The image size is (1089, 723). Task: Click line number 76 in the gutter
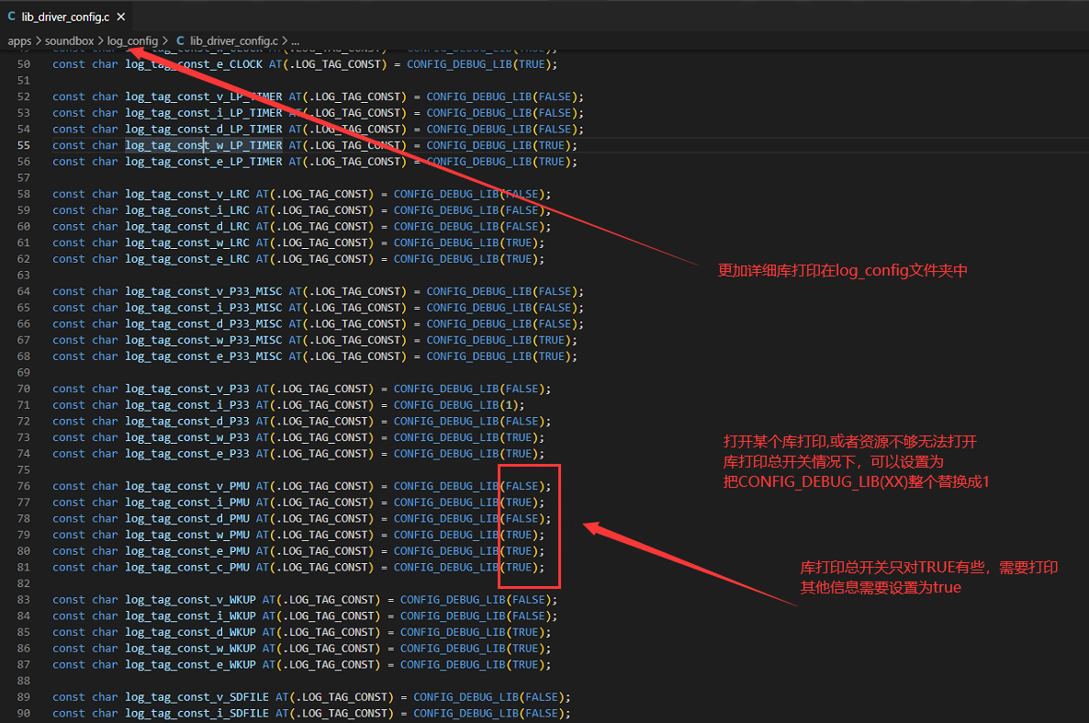[24, 486]
